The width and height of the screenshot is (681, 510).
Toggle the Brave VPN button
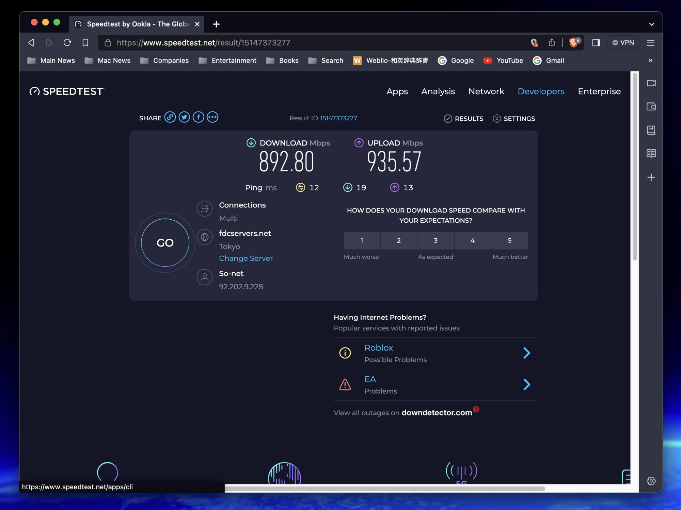623,43
